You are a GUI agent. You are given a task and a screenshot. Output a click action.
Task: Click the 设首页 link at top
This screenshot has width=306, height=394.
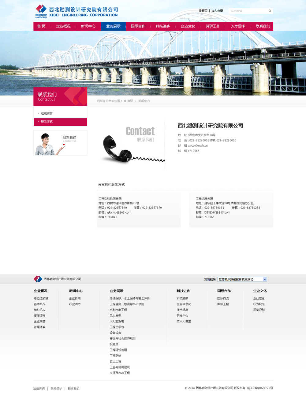203,11
